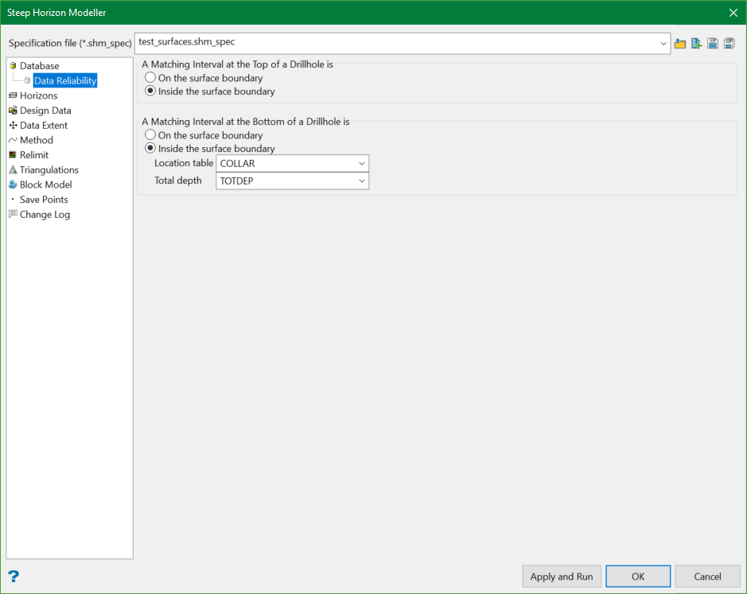Select top interval 'On the surface boundary'
This screenshot has height=594, width=747.
click(x=150, y=78)
